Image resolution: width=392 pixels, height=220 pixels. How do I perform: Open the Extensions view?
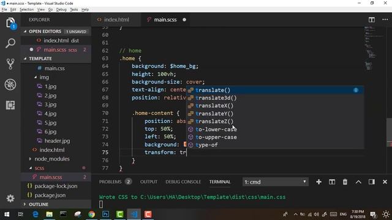[10, 105]
